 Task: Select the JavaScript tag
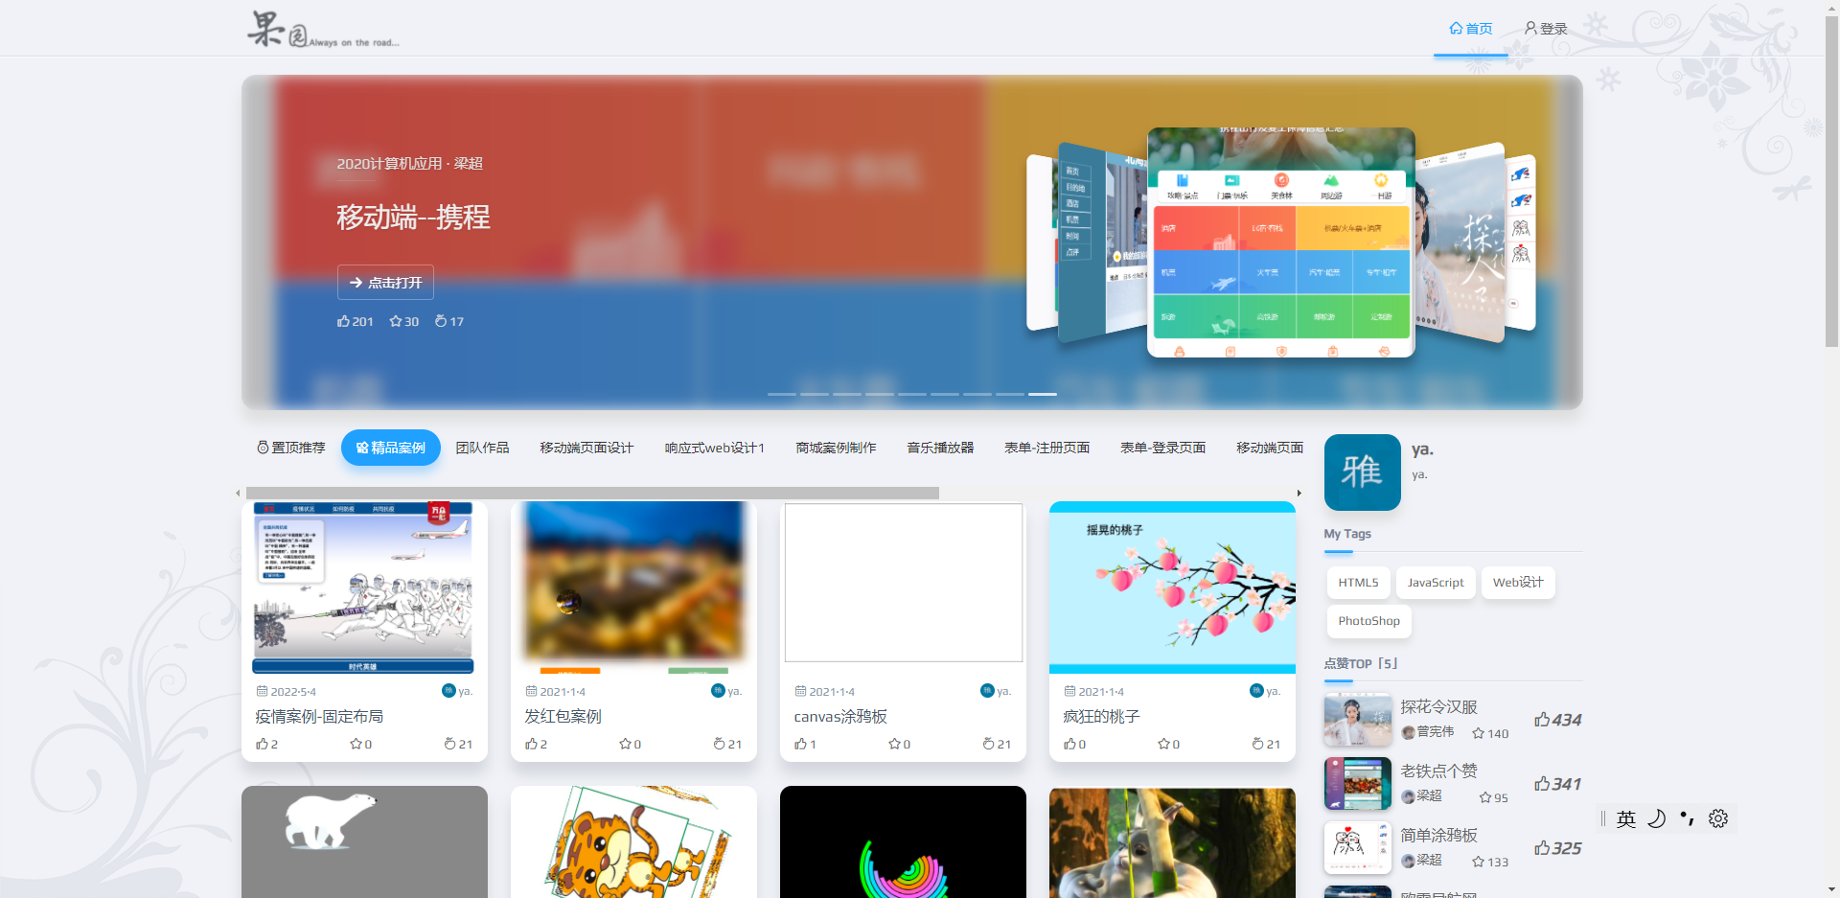(x=1435, y=583)
